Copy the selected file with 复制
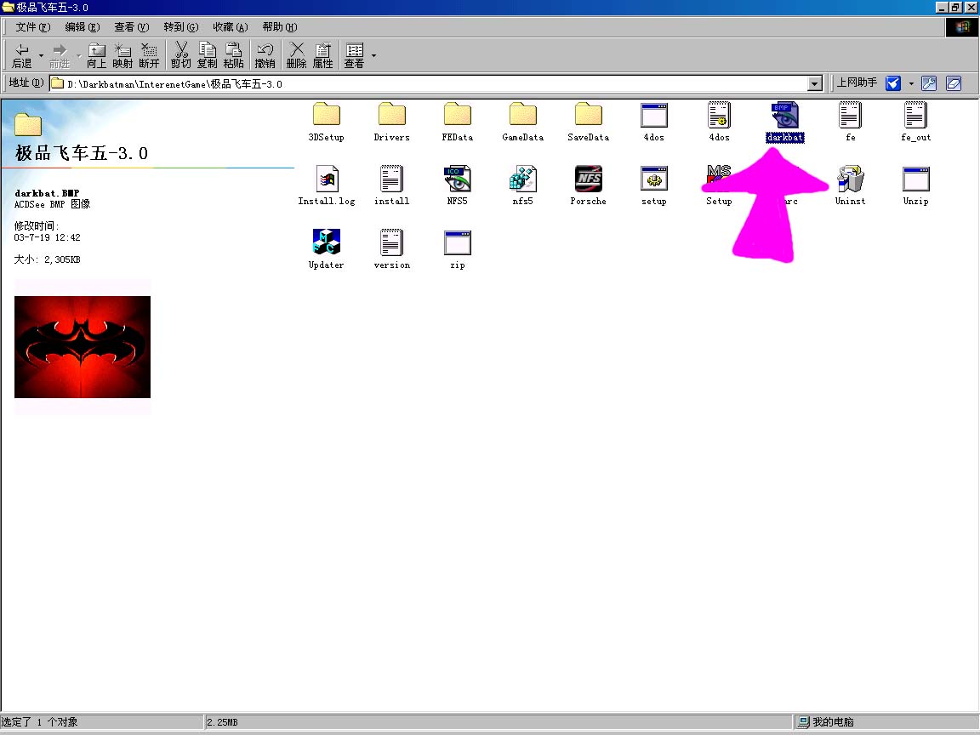The height and width of the screenshot is (735, 980). pos(207,55)
